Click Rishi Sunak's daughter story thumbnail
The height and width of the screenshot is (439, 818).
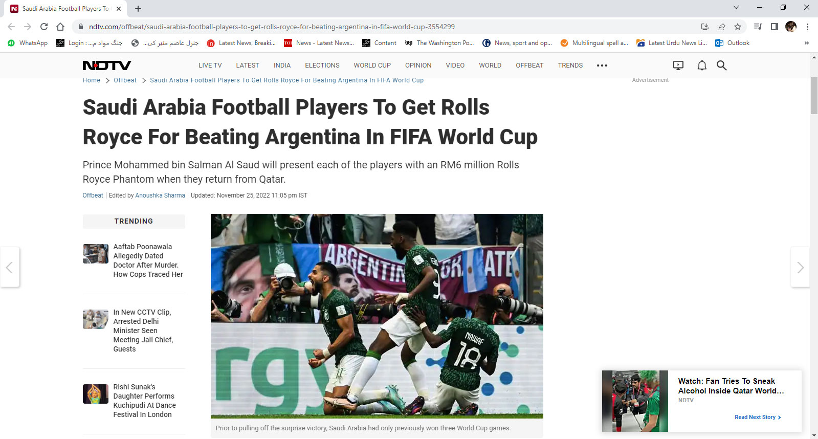click(x=96, y=394)
